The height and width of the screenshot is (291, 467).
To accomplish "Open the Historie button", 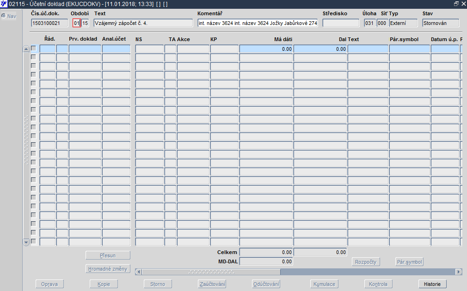I will tap(432, 284).
